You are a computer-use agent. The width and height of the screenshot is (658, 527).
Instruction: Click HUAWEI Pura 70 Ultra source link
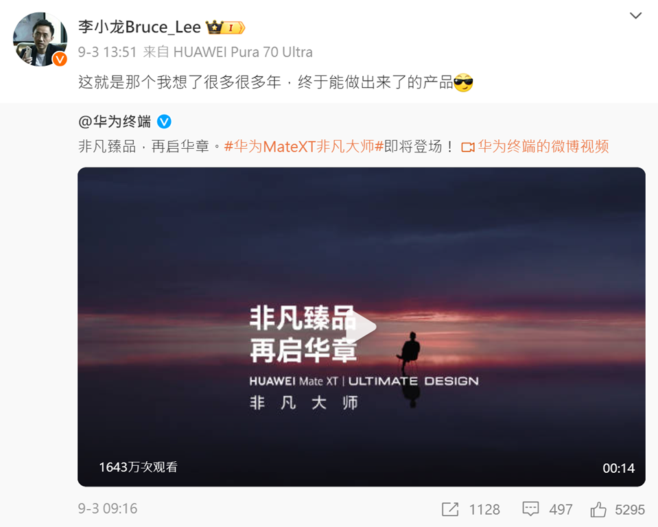[243, 52]
